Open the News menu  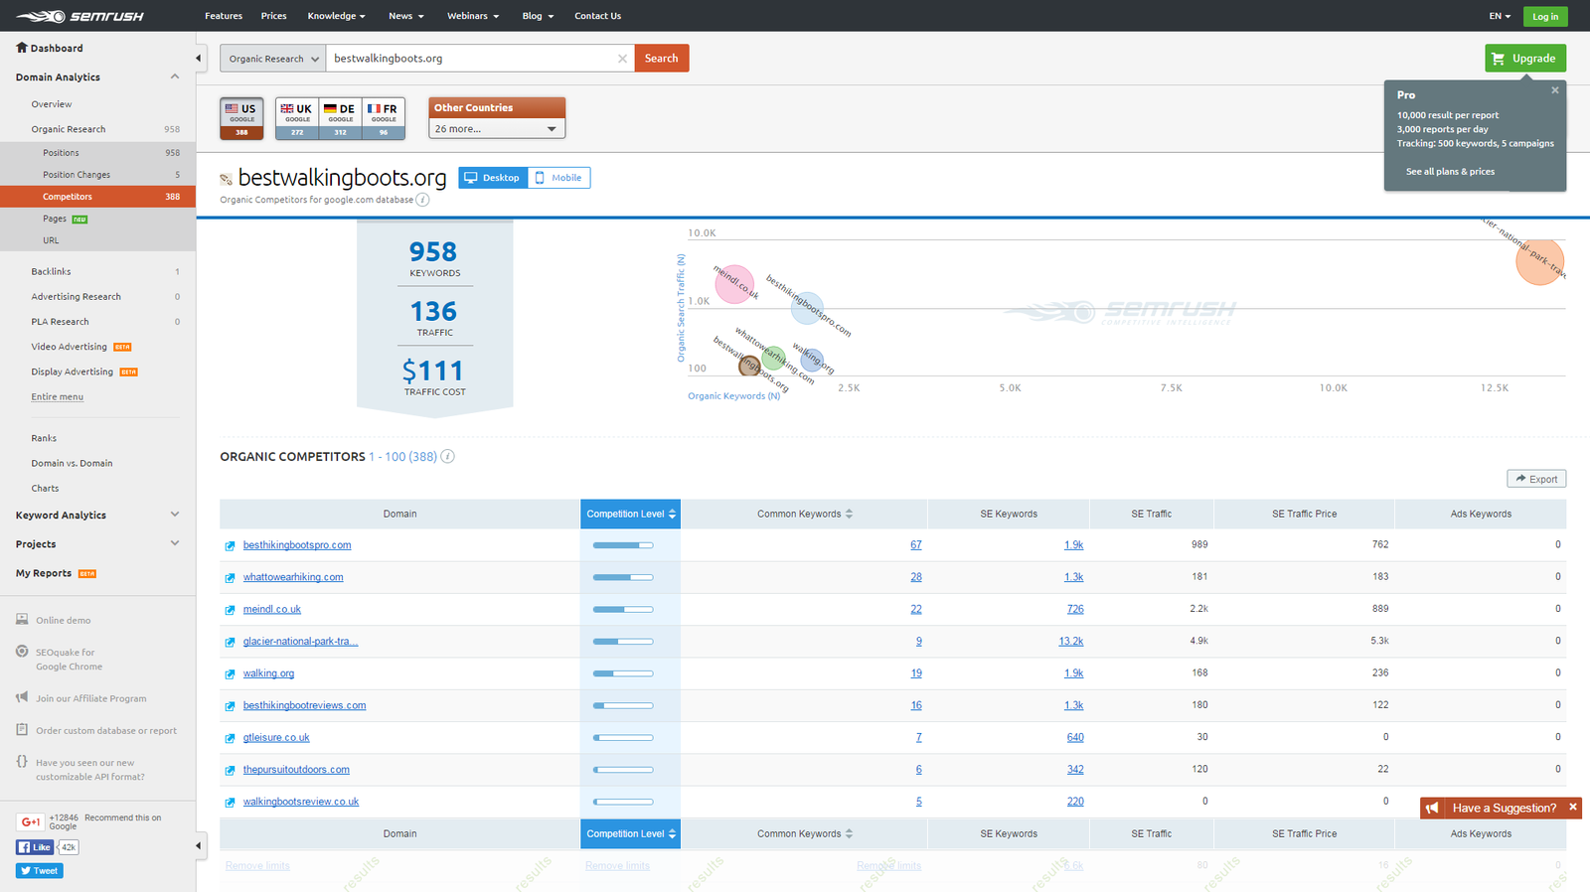pos(405,16)
